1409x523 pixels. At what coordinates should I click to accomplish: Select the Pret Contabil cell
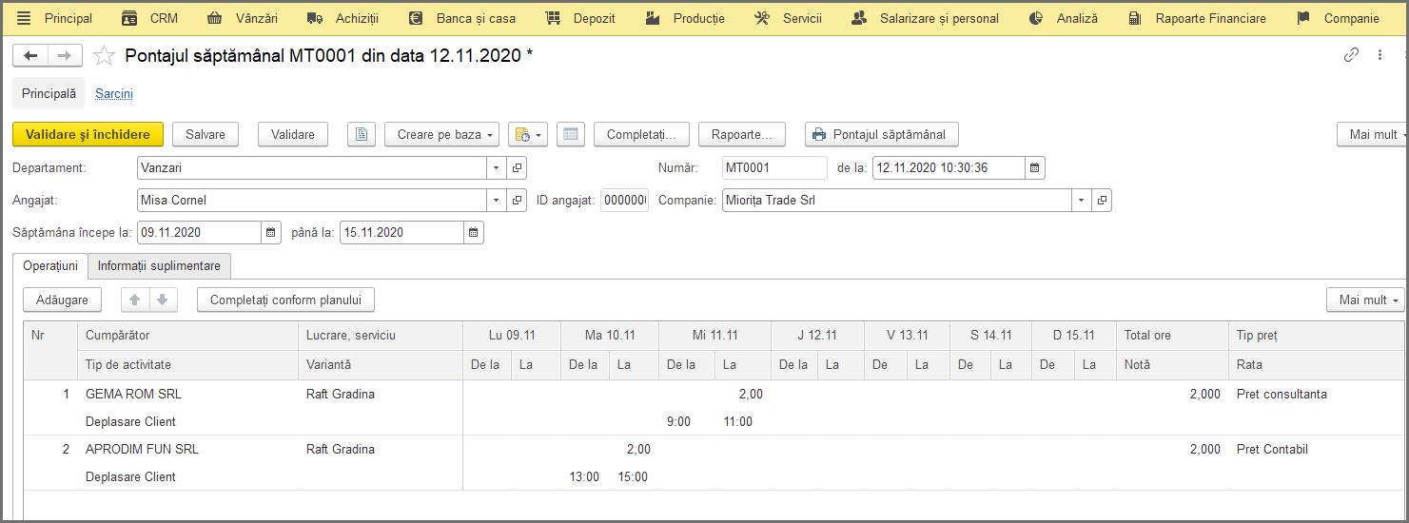coord(1316,449)
